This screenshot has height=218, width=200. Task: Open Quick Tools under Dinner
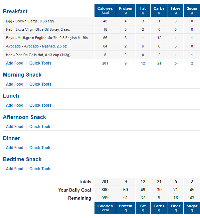[40, 148]
